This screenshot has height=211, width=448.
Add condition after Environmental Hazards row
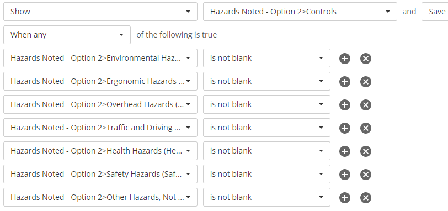point(345,59)
